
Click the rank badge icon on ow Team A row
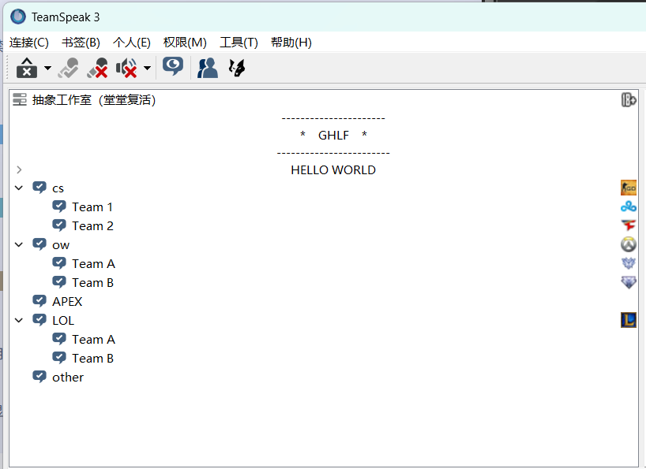pos(629,263)
